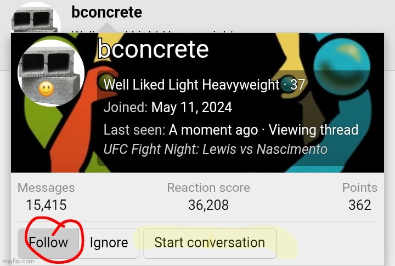Open the 362 points total
395x266 pixels.
tap(360, 205)
